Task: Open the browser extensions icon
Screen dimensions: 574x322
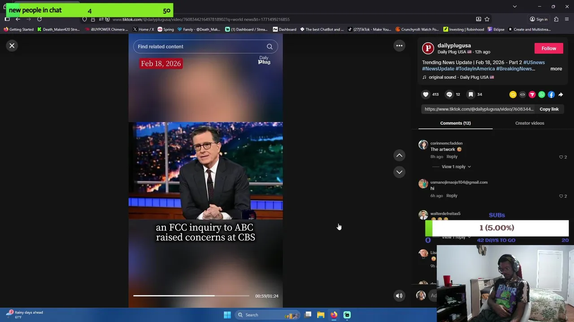Action: pyautogui.click(x=556, y=19)
